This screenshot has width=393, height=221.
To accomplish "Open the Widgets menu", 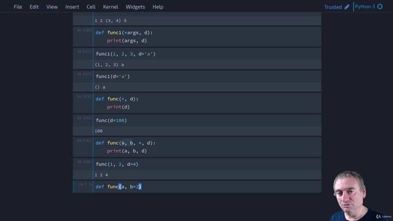I will (x=135, y=7).
